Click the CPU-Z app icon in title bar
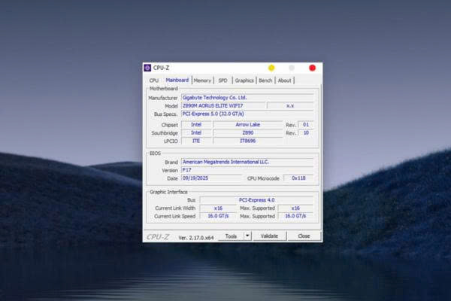Viewport: 451px width, 301px height. [x=147, y=68]
